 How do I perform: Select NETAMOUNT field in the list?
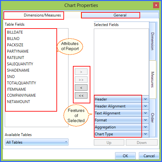18,102
